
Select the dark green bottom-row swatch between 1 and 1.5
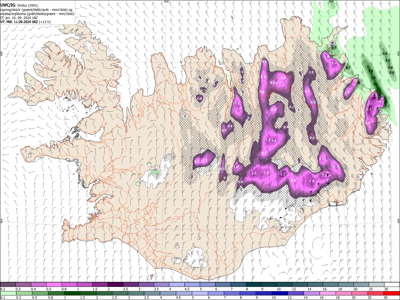(72, 293)
